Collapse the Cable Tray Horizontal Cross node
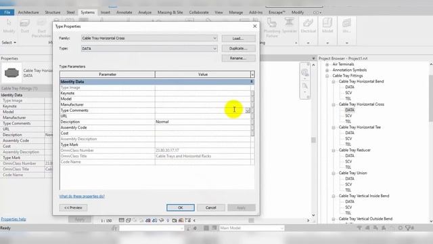Screen dimensions: 433x244 [334, 104]
